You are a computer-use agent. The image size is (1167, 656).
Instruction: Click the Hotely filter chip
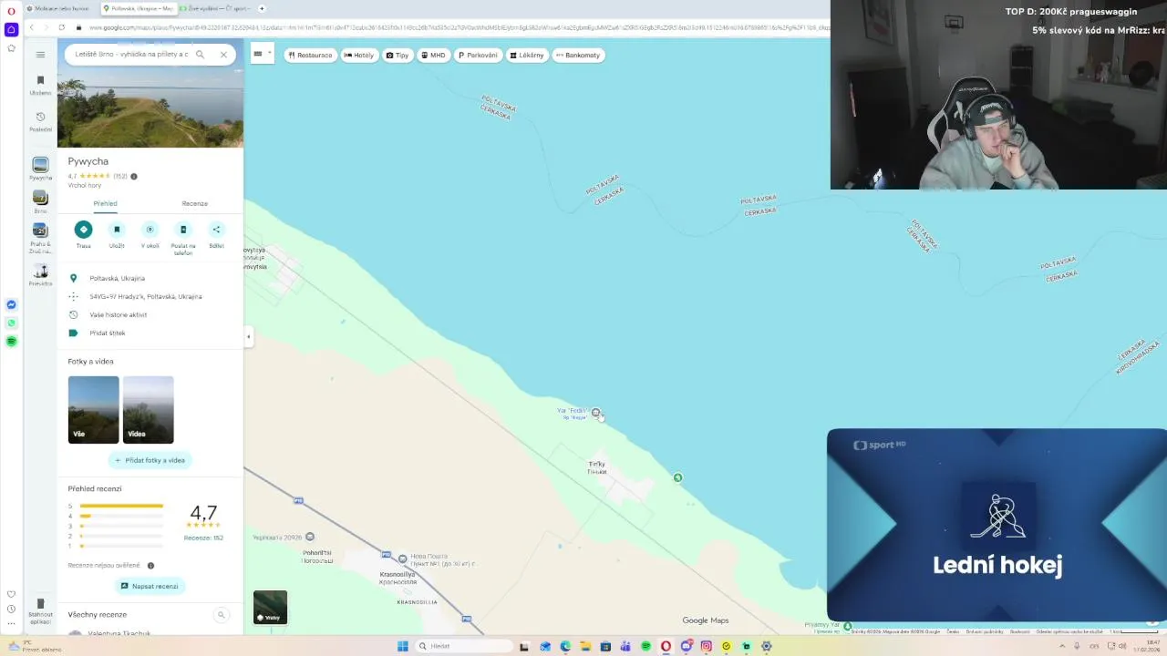[x=358, y=55]
